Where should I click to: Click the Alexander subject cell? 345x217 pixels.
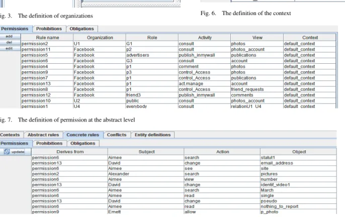click(146, 174)
